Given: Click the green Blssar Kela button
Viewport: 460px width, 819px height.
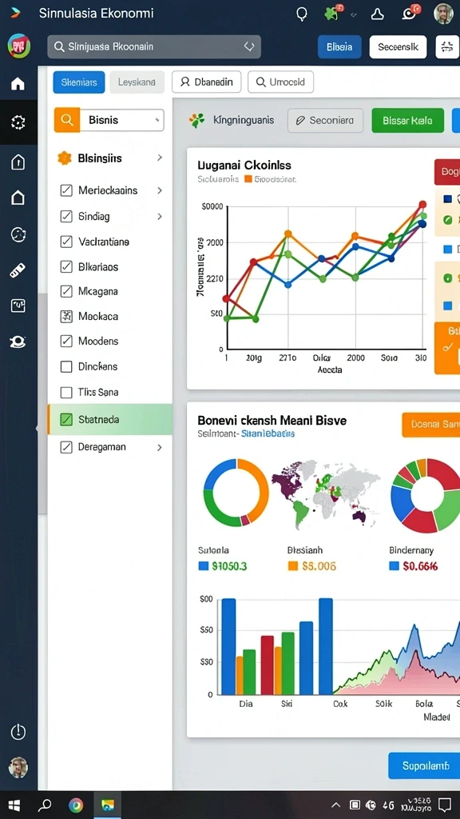Looking at the screenshot, I should click(x=407, y=120).
